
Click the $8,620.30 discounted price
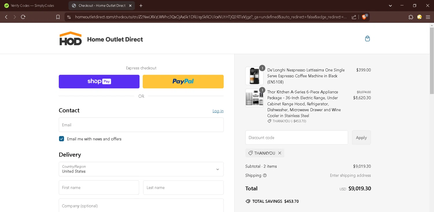362,98
